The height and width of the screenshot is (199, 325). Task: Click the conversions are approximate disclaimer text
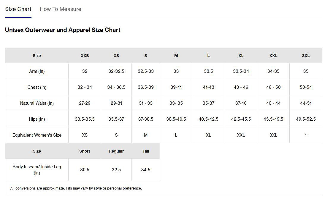click(76, 188)
